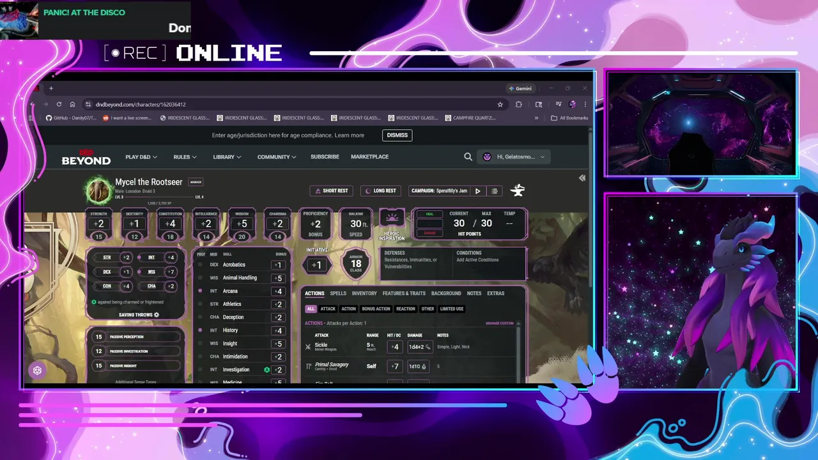818x460 pixels.
Task: Open the campaign game log icon
Action: 494,191
